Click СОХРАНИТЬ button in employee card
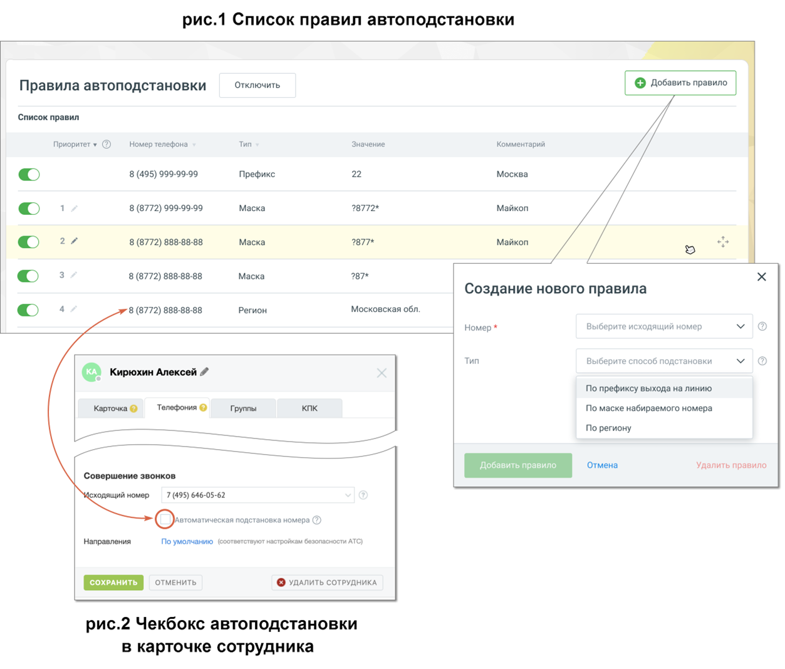The height and width of the screenshot is (669, 785). pos(113,583)
